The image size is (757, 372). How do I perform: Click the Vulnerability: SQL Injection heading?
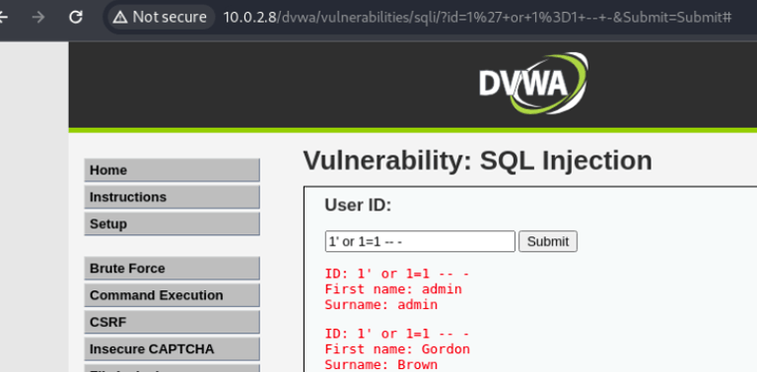(477, 160)
